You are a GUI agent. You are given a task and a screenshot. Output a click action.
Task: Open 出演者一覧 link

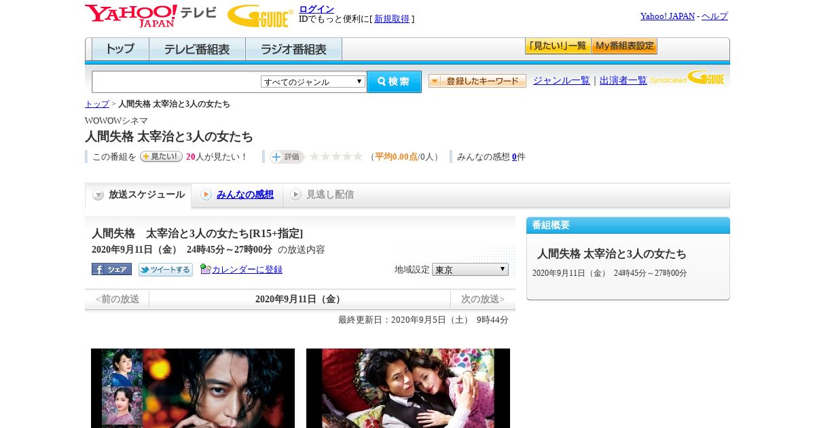pos(623,80)
